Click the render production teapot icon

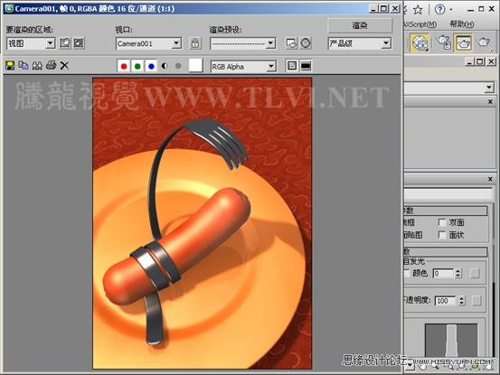[484, 42]
